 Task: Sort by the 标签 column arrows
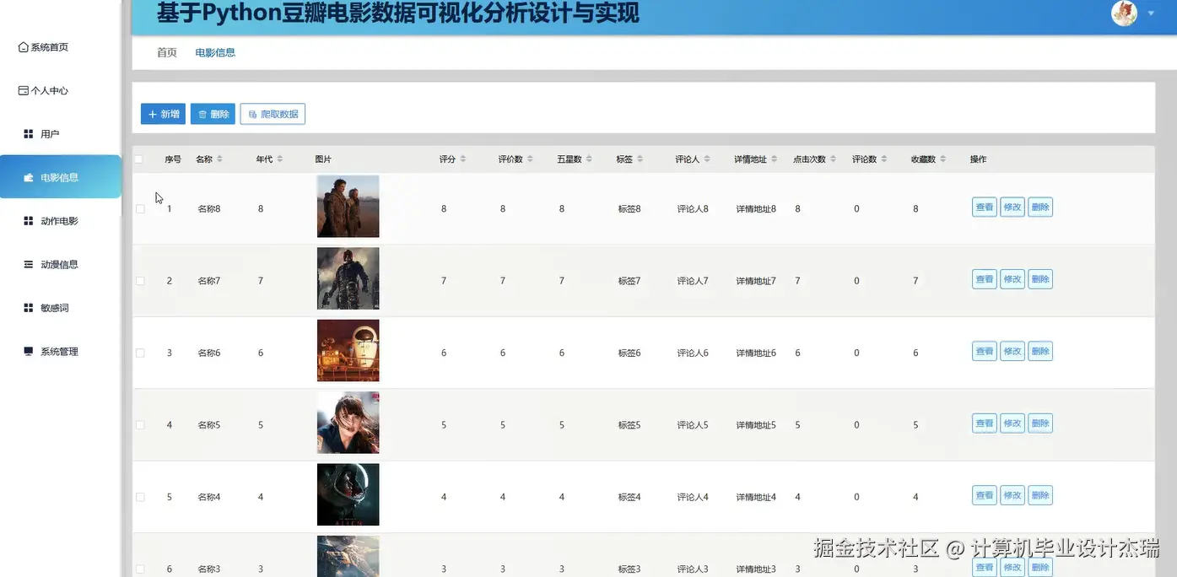tap(640, 159)
